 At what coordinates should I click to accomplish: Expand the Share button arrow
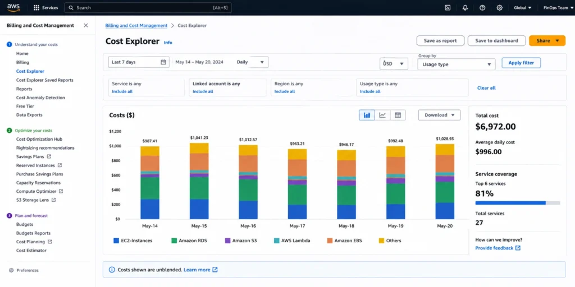click(x=558, y=40)
